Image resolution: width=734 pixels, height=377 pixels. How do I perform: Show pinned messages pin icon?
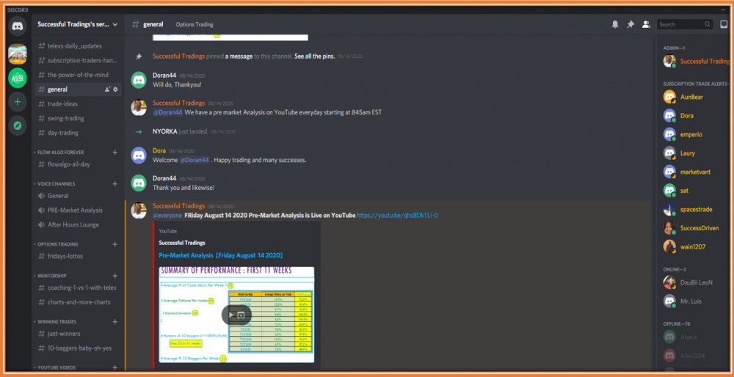631,24
